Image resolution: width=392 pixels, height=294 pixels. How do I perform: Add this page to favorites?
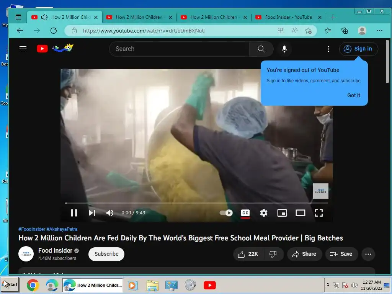[x=308, y=31]
